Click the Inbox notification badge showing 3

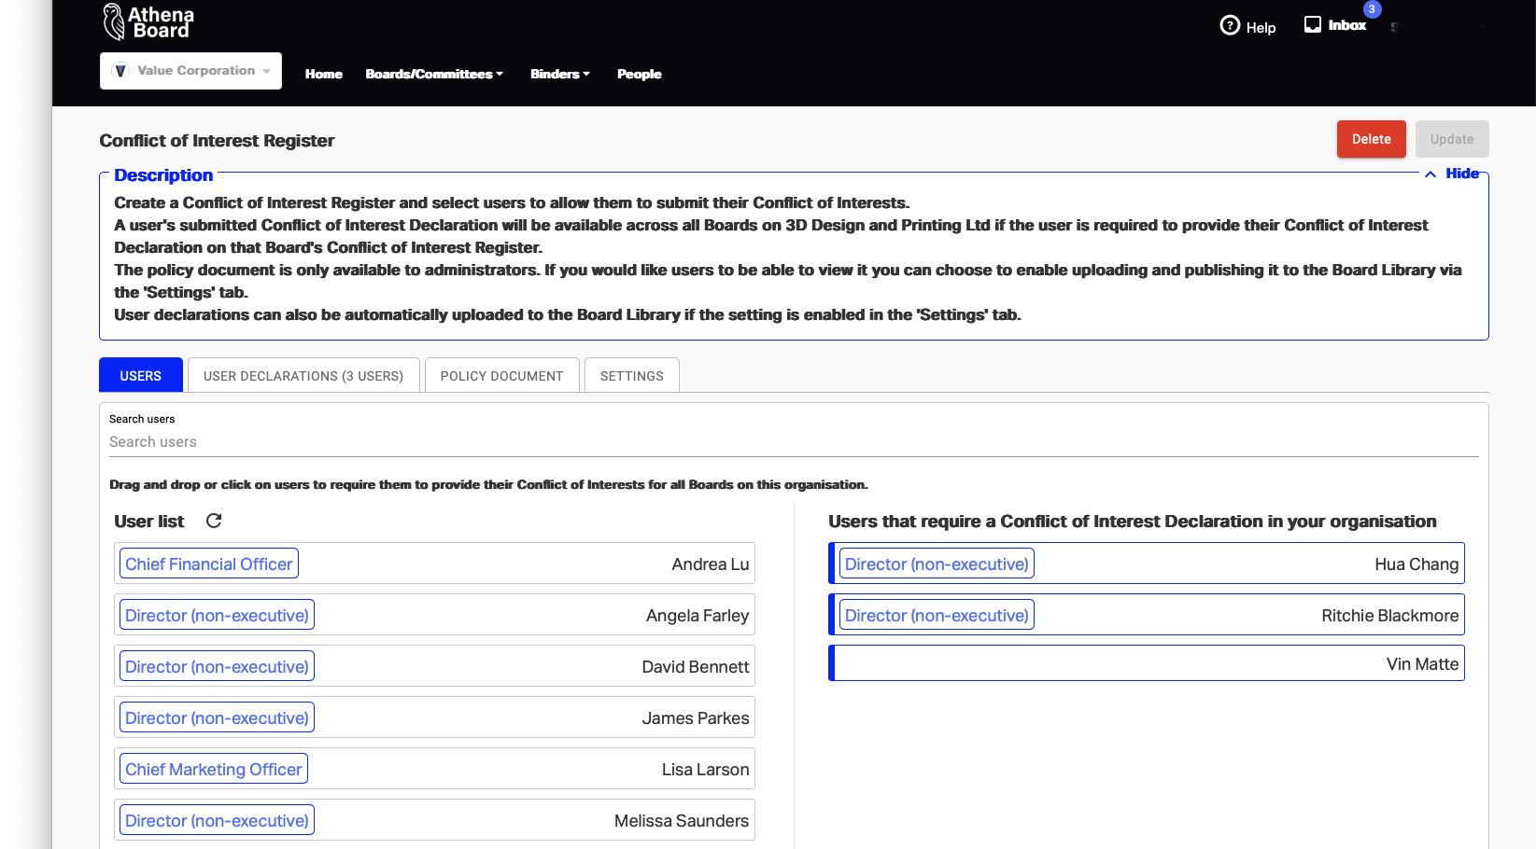tap(1372, 9)
